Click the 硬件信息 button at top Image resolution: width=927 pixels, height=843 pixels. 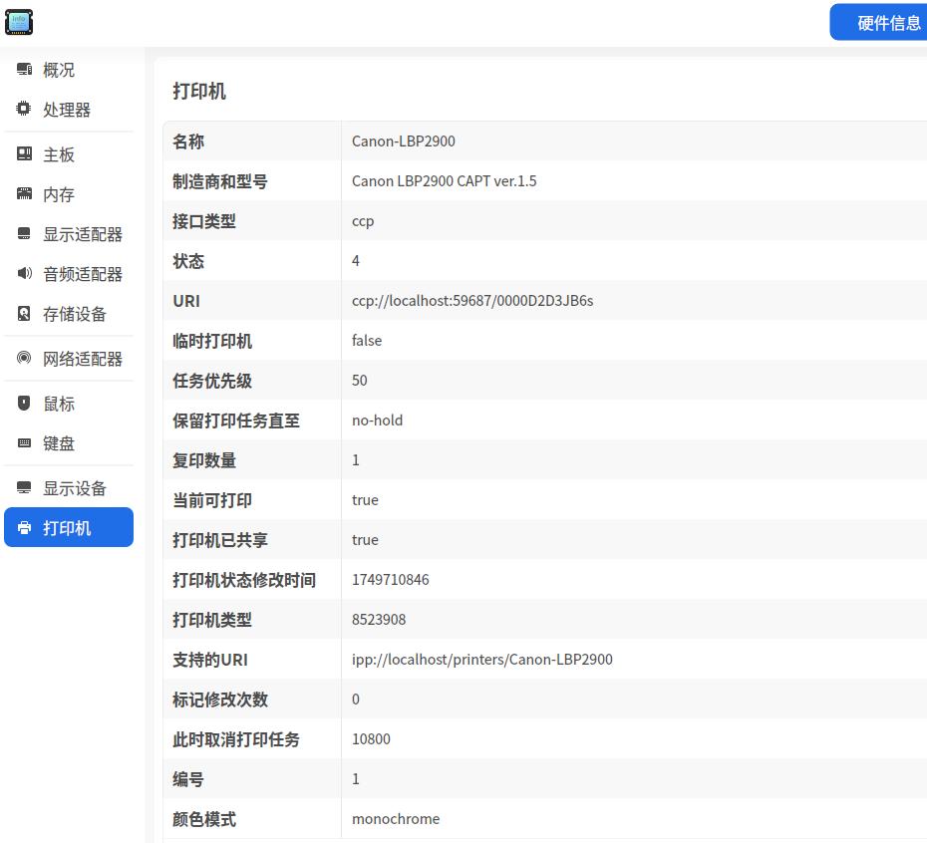[878, 23]
